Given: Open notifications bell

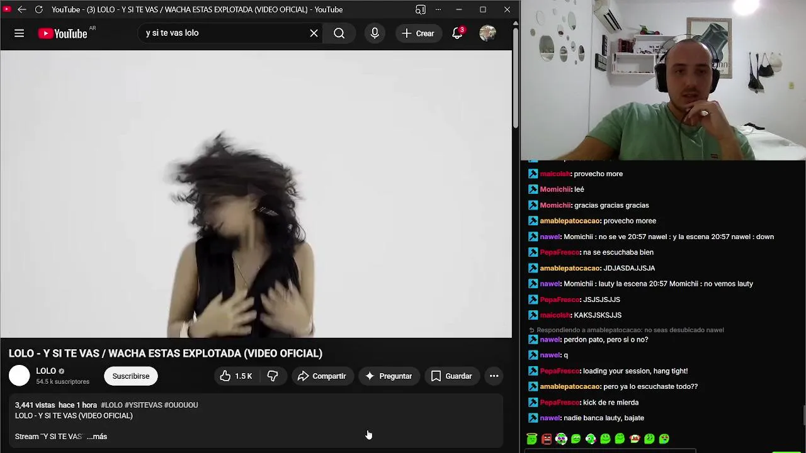Looking at the screenshot, I should tap(457, 33).
